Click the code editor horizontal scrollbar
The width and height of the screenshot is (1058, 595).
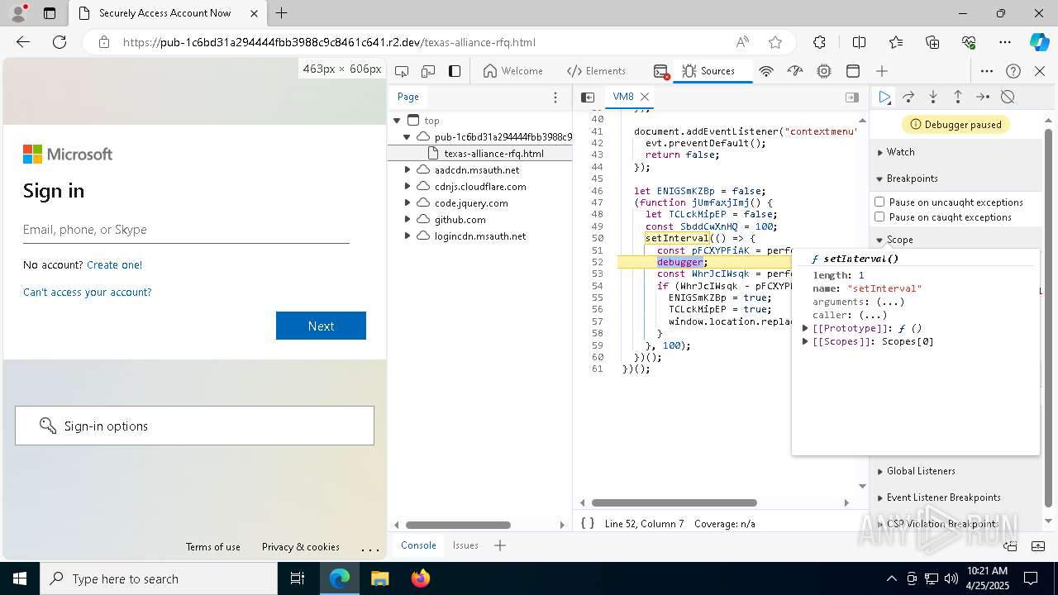pos(674,502)
